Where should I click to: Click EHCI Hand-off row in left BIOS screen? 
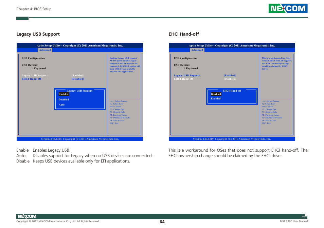(53, 79)
